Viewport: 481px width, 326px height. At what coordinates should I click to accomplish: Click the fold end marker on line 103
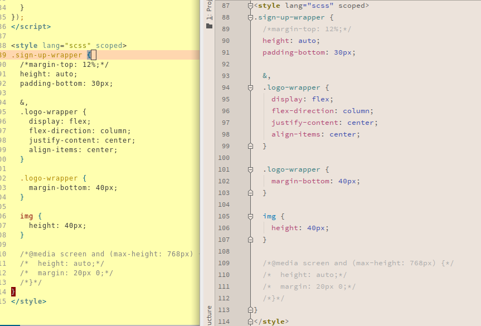(250, 193)
